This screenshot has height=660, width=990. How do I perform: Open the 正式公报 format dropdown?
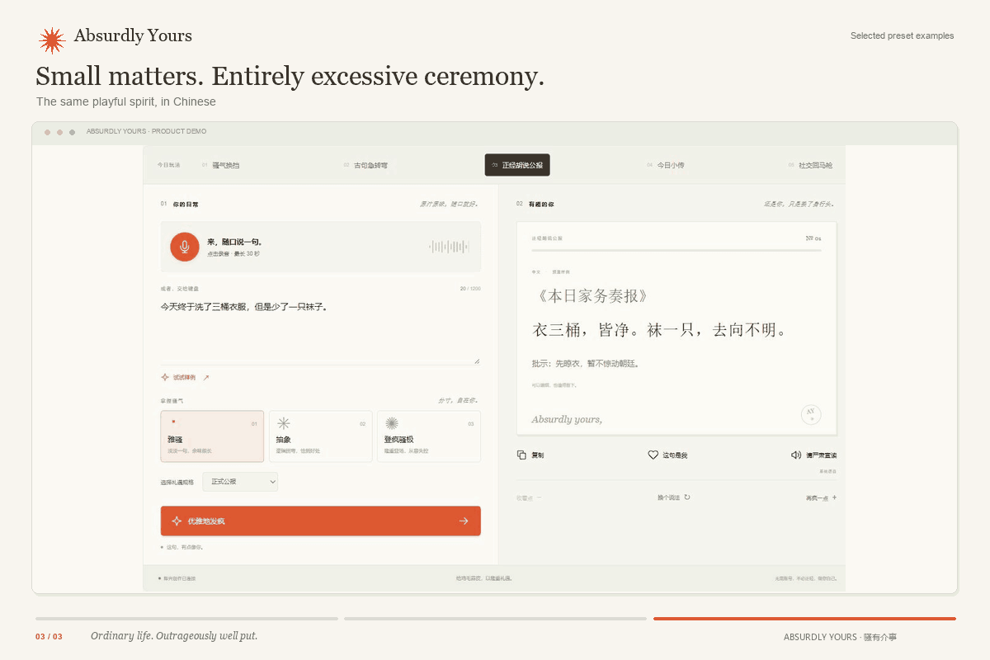[240, 481]
